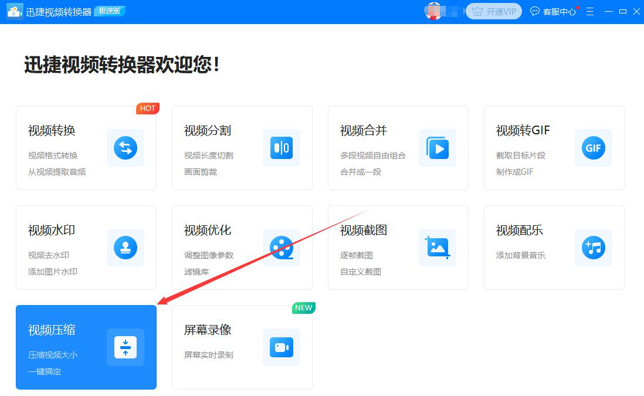Maximize the converter window
Screen dimensions: 644x396
[623, 12]
